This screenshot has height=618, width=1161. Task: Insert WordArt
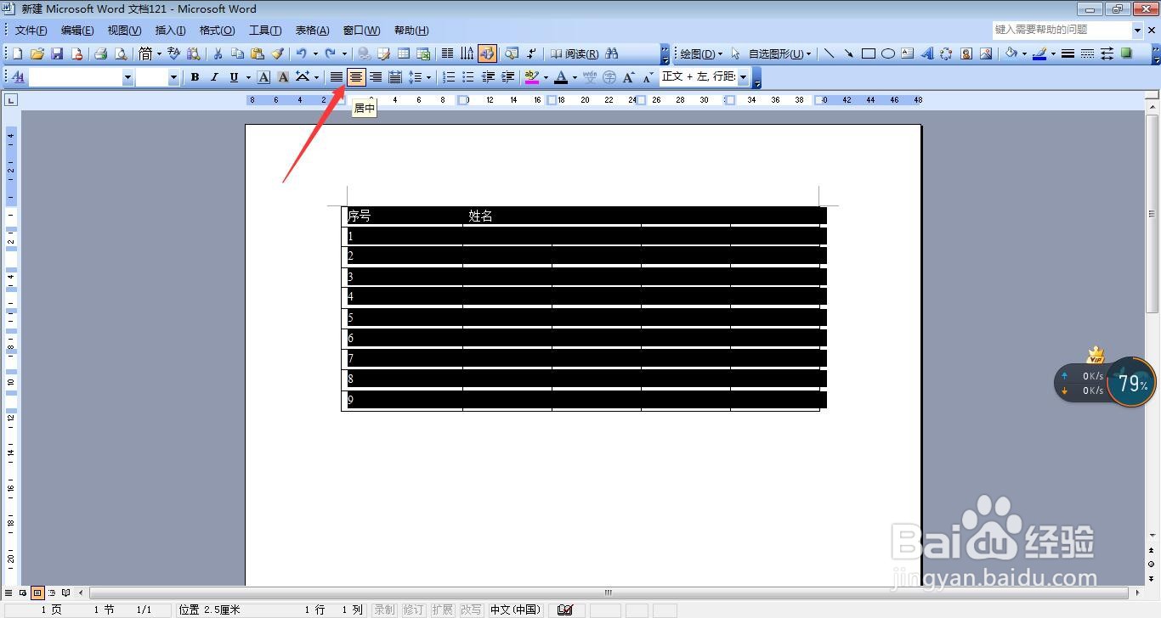click(x=927, y=53)
